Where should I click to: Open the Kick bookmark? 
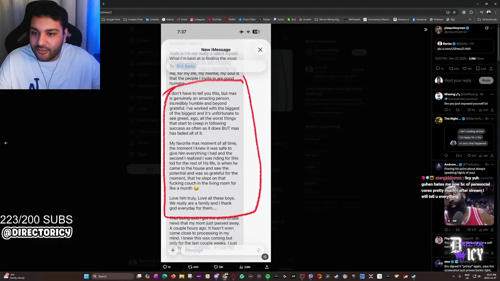[292, 20]
